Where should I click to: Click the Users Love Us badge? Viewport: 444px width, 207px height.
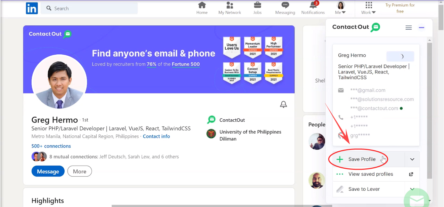point(232,47)
